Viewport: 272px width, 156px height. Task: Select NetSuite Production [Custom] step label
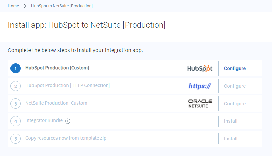pyautogui.click(x=57, y=103)
